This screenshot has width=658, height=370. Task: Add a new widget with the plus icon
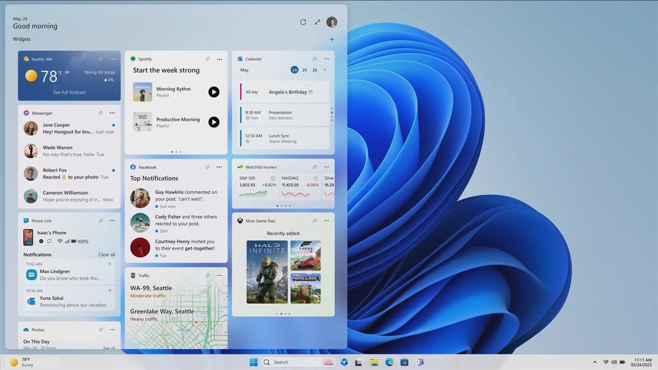coord(332,39)
